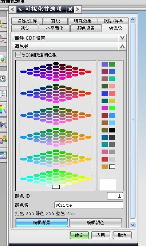Image resolution: width=146 pixels, height=246 pixels.
Task: Choose the bright lime green quick swatch
Action: [112, 108]
